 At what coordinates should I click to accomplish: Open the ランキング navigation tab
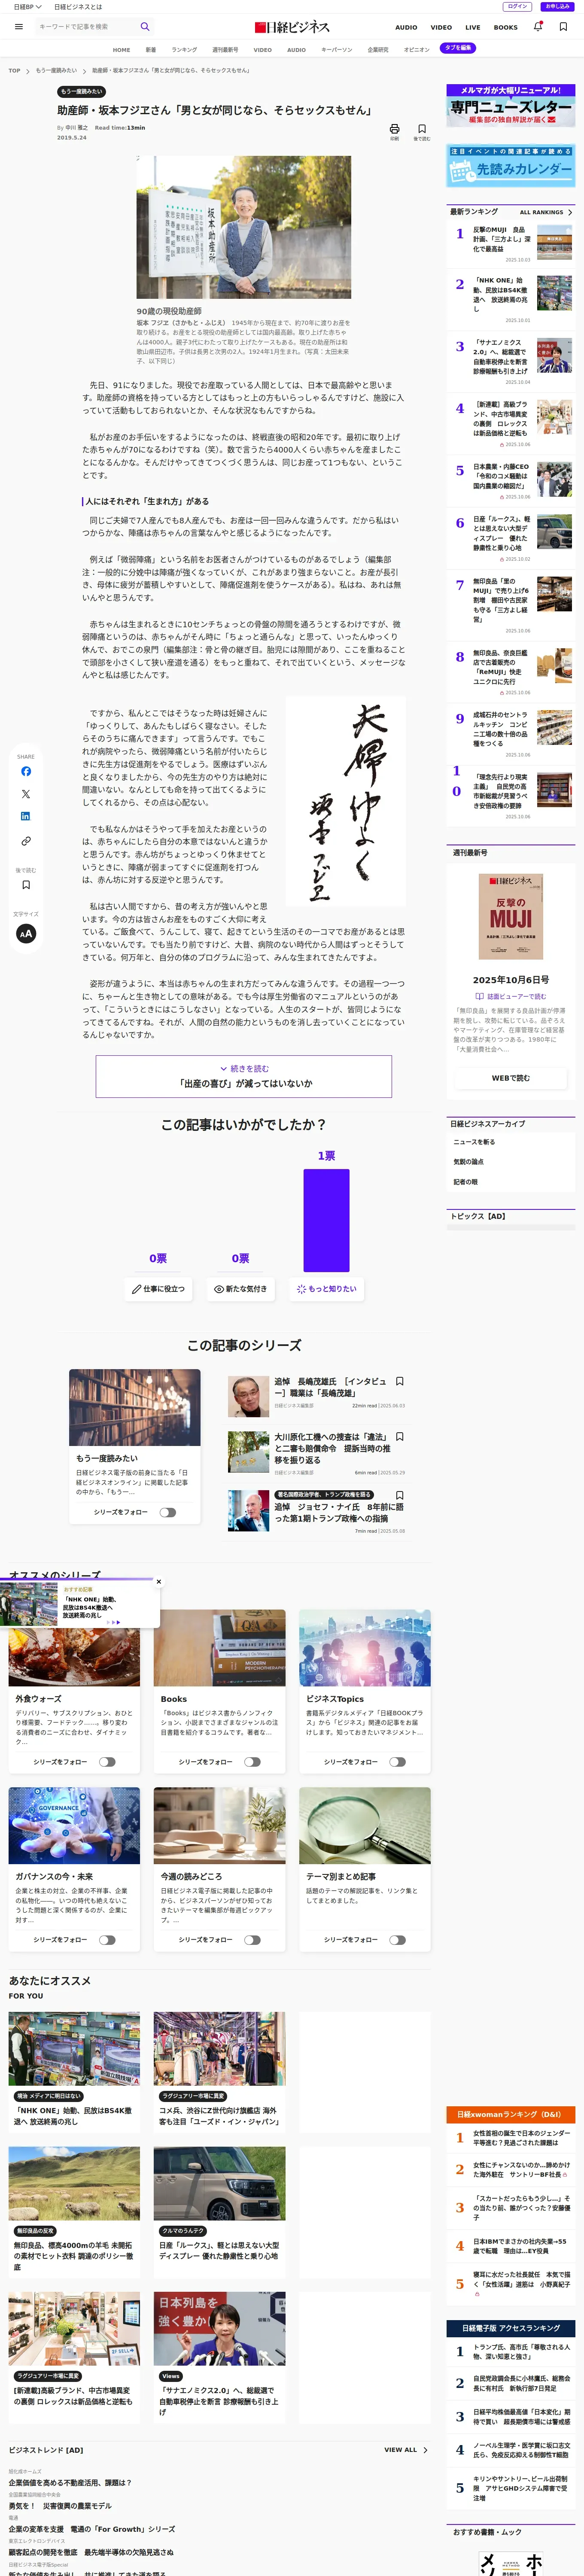[184, 49]
